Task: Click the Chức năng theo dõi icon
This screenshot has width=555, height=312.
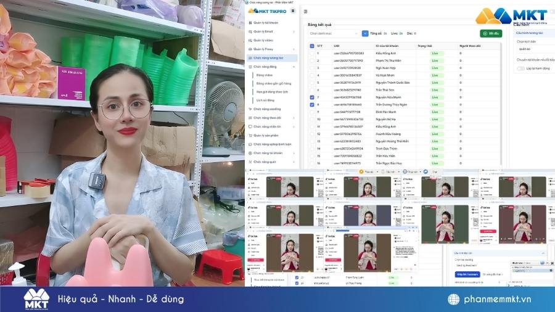Action: point(250,118)
